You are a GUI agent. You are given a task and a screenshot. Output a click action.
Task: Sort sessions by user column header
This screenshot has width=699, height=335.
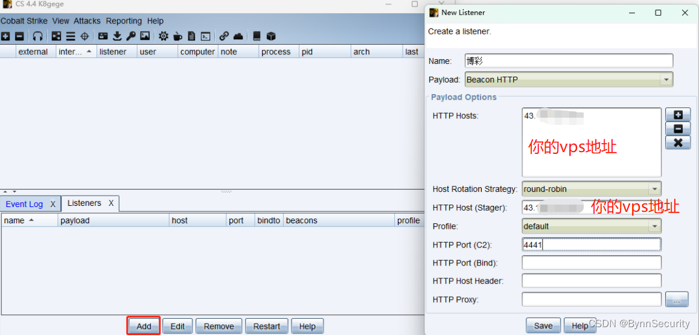pos(157,52)
